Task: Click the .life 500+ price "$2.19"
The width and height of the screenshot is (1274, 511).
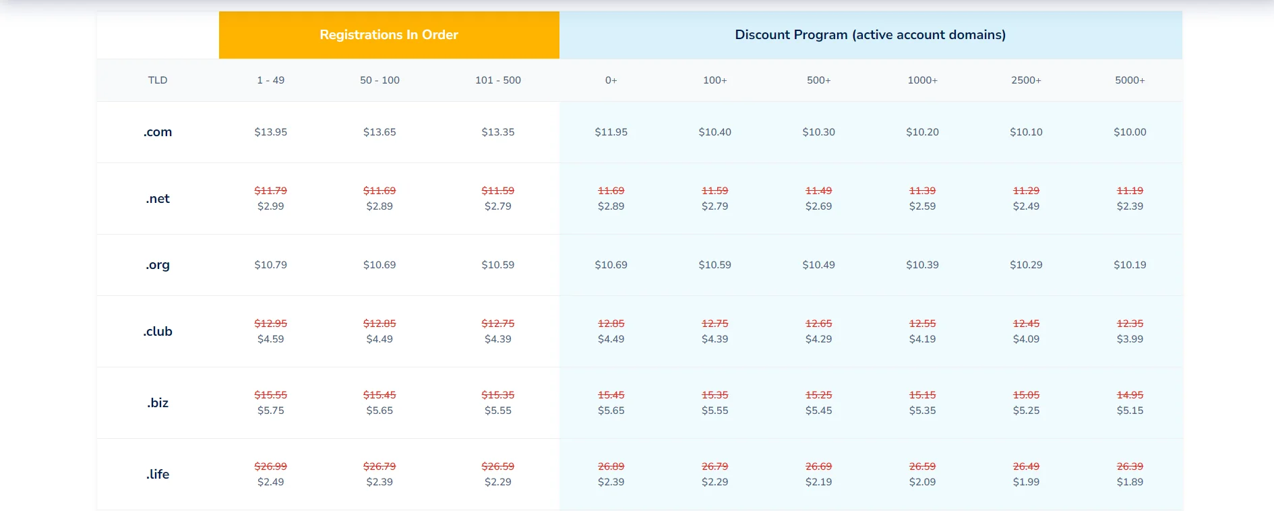Action: [x=819, y=482]
